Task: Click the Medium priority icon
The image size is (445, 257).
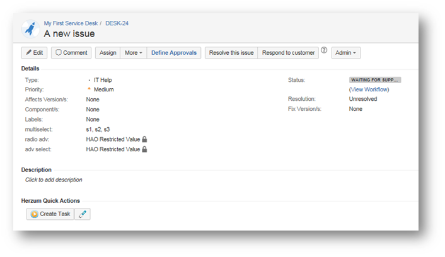Action: click(x=89, y=89)
